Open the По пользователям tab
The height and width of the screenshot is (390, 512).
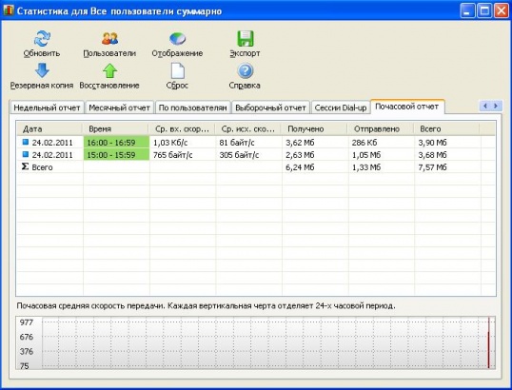(192, 107)
